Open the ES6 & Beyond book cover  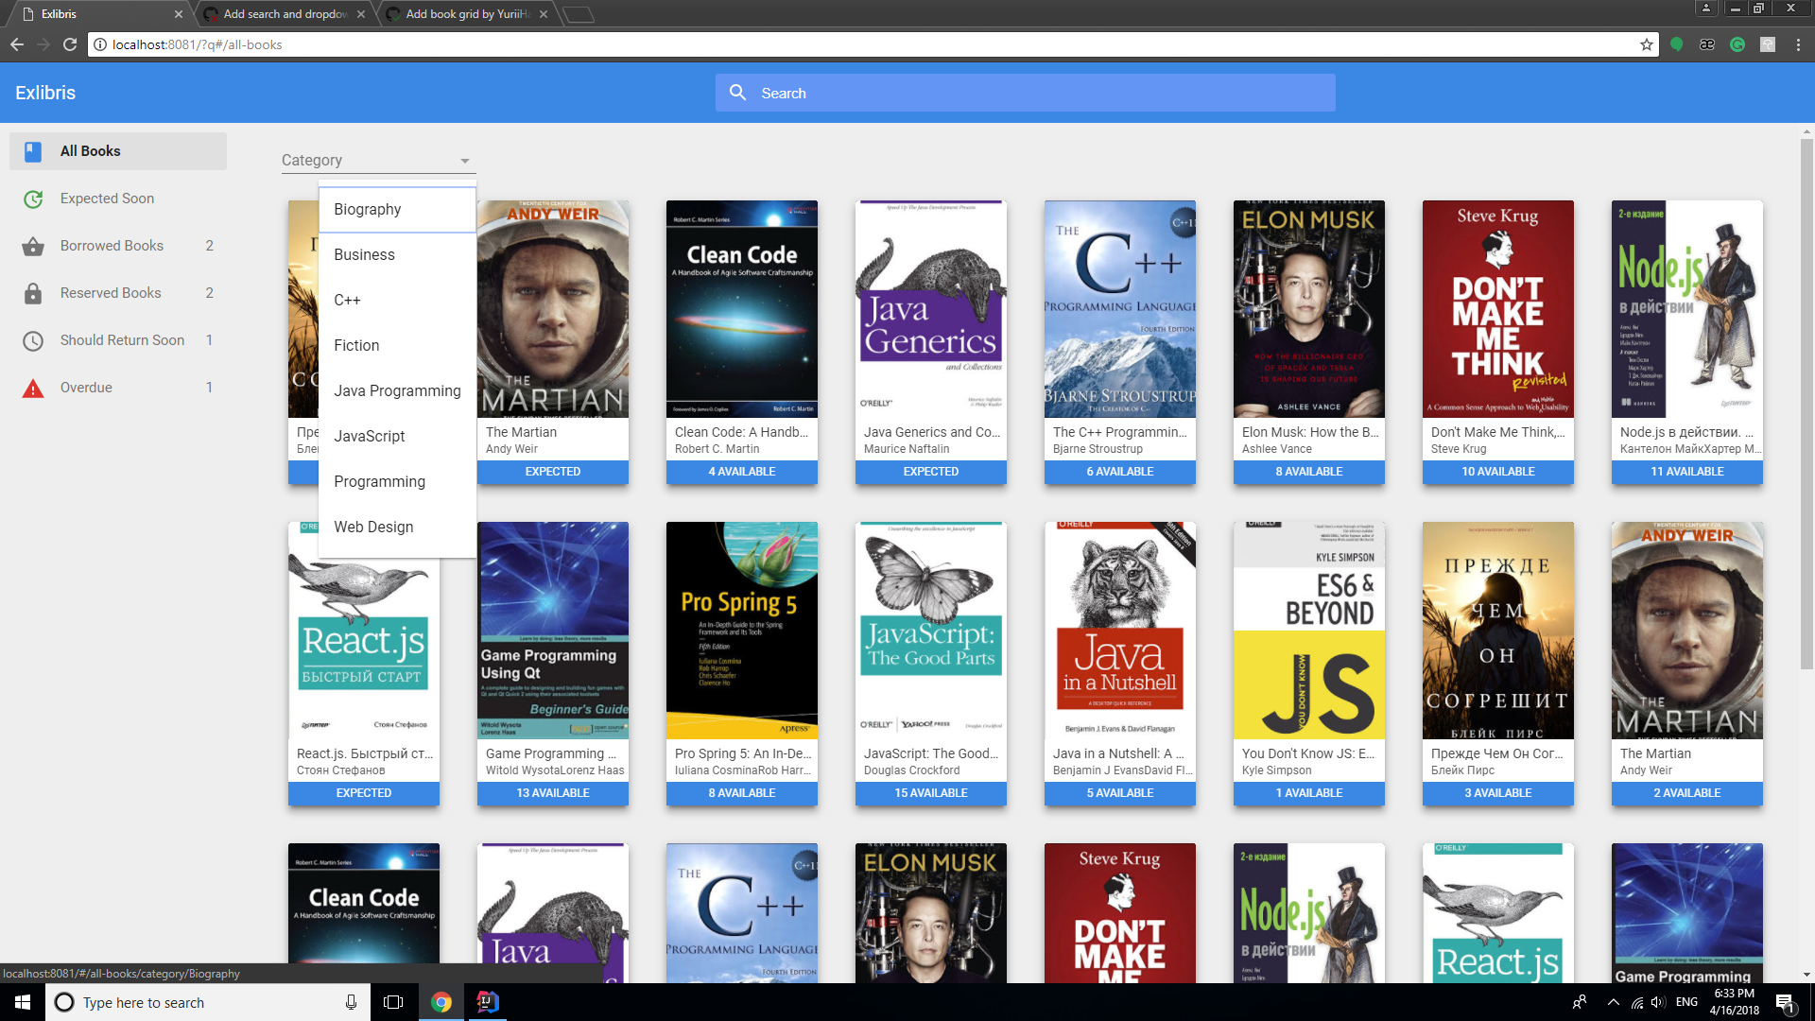coord(1309,631)
